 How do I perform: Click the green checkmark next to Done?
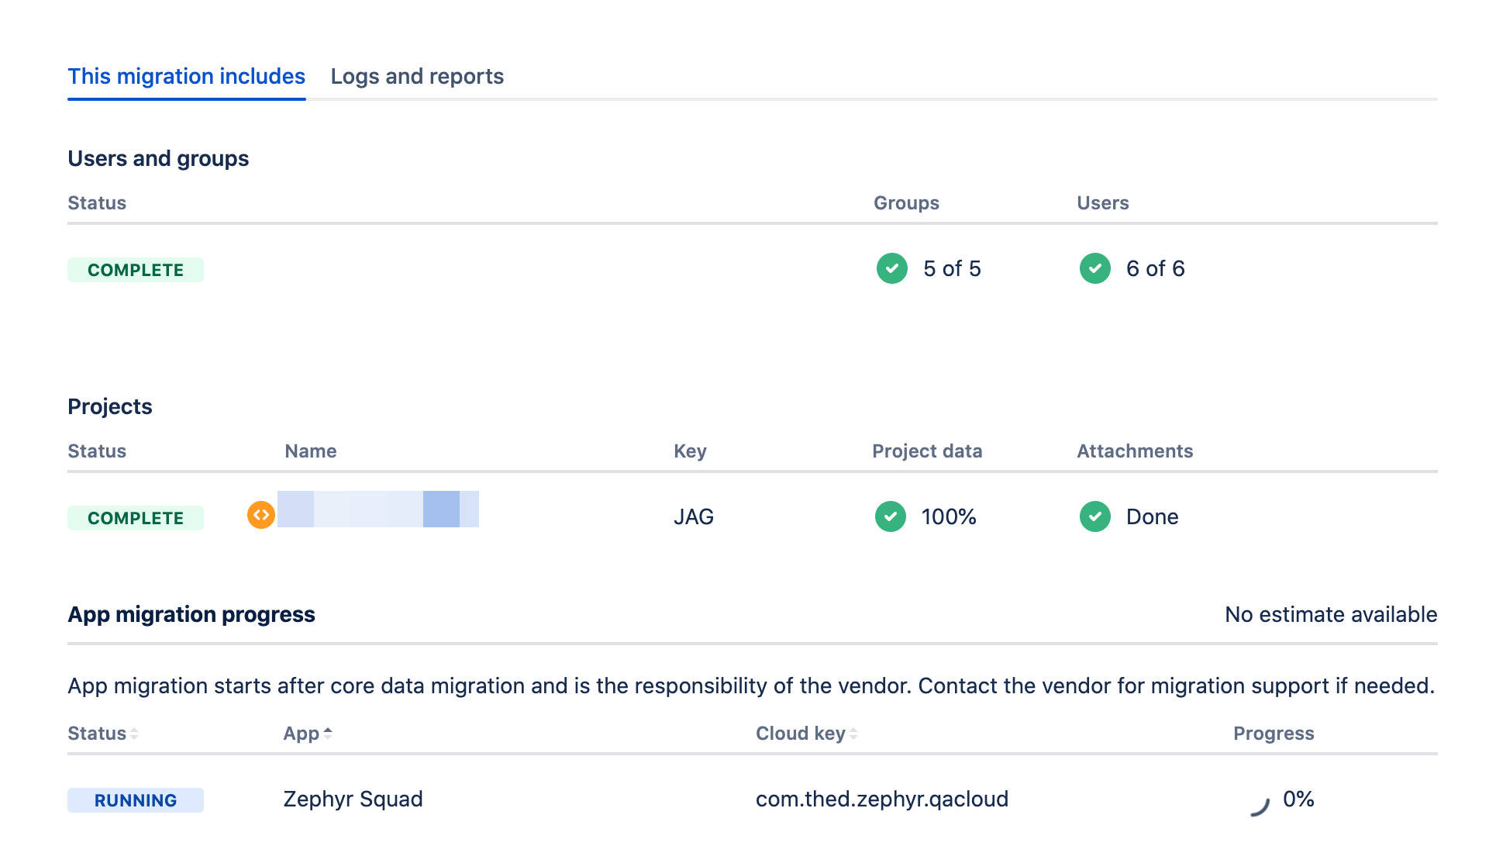1094,516
